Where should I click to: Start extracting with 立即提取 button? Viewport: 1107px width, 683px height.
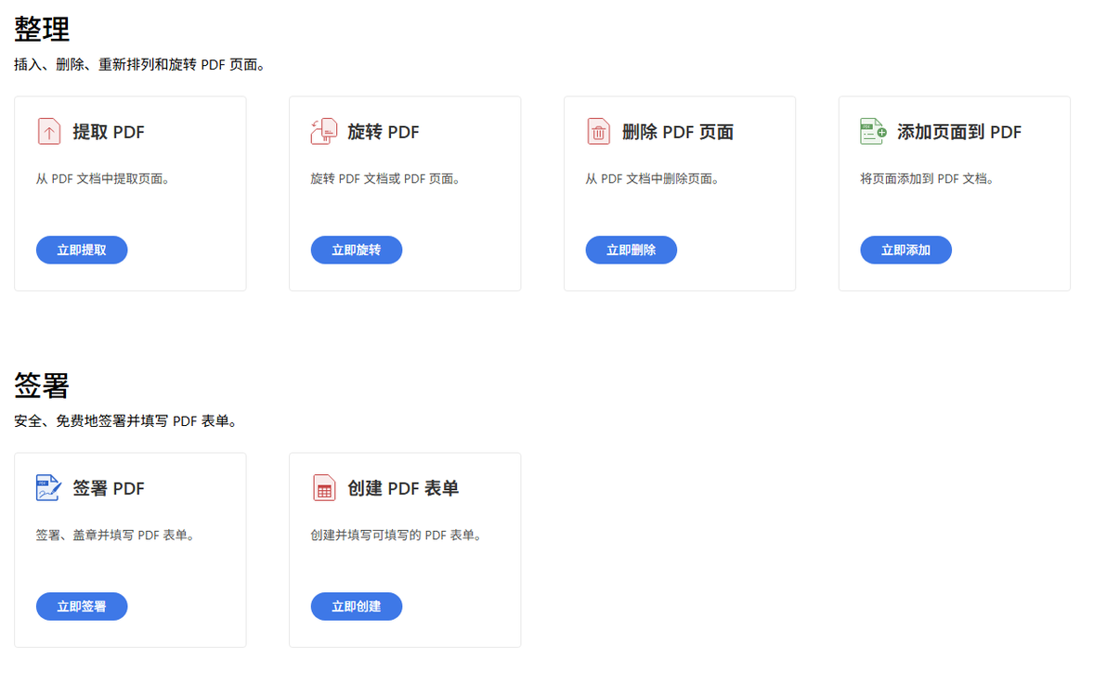[x=82, y=250]
